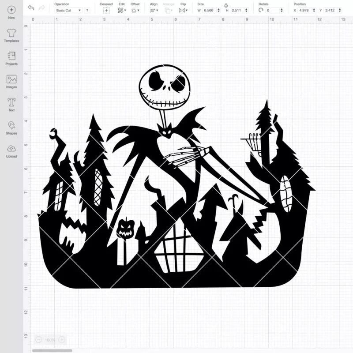Viewport: 353px width, 353px height.
Task: Click the Y position field
Action: click(x=330, y=10)
